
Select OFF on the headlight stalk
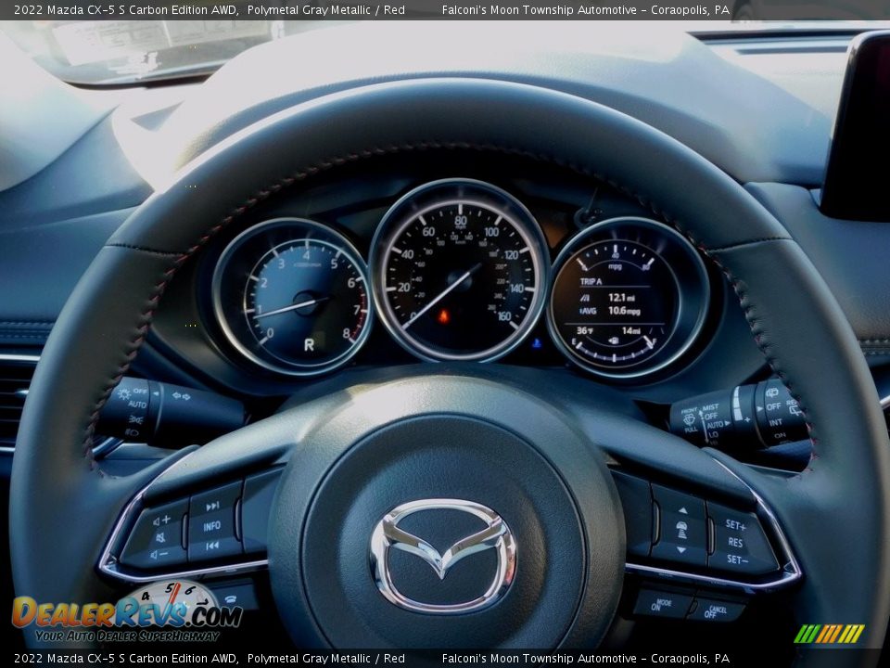click(140, 392)
